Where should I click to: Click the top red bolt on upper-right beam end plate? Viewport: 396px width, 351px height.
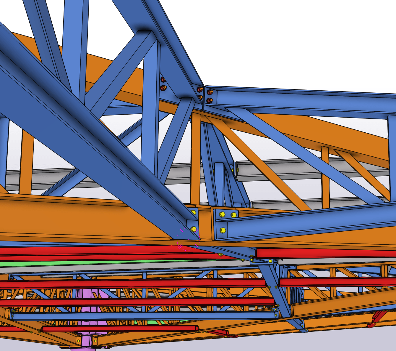[x=210, y=92]
